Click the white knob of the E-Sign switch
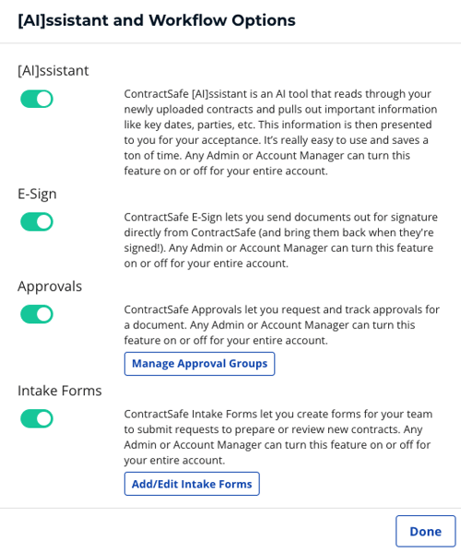The height and width of the screenshot is (553, 461). pos(44,222)
